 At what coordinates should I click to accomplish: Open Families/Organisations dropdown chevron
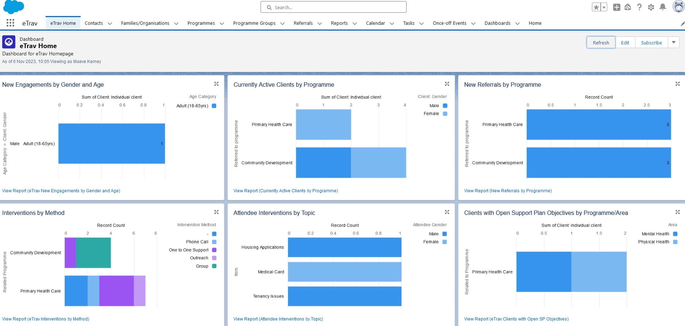(x=176, y=23)
